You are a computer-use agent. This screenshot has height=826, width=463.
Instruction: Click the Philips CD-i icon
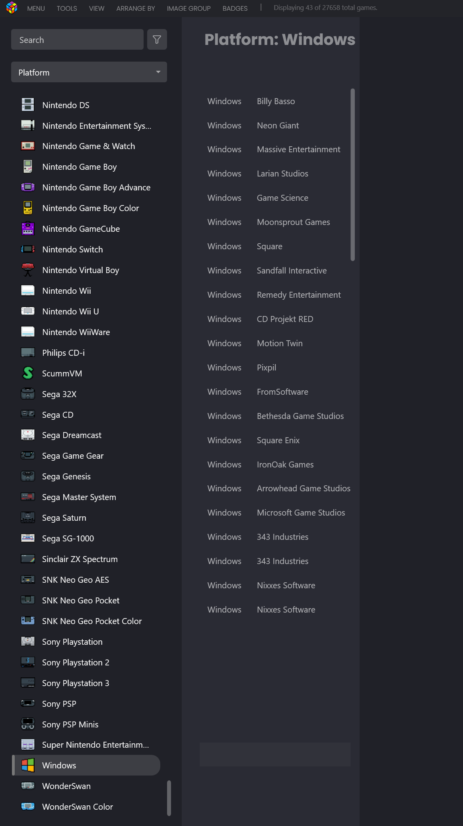(x=28, y=353)
